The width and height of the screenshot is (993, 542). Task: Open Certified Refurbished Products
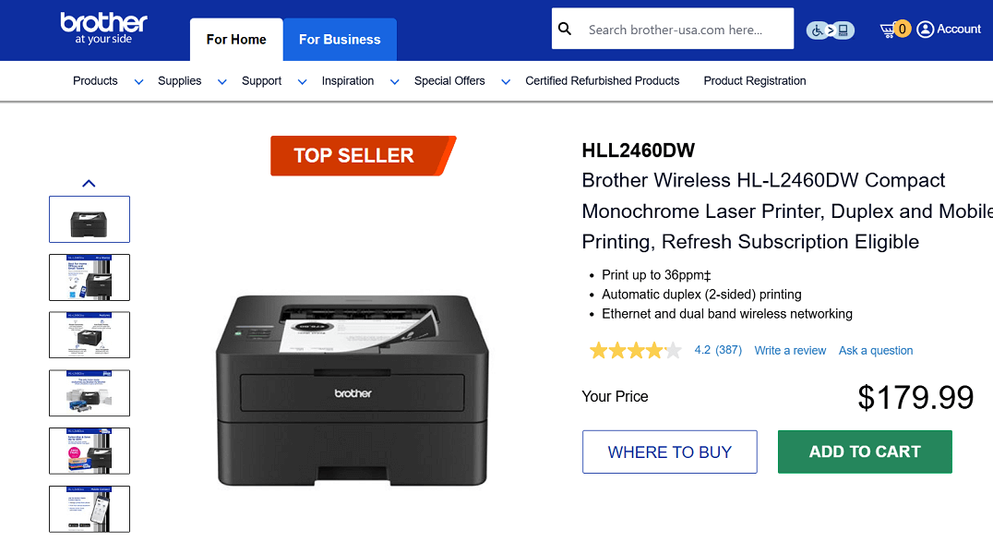click(602, 81)
